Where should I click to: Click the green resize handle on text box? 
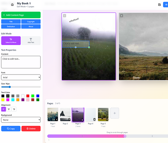[x=89, y=47]
